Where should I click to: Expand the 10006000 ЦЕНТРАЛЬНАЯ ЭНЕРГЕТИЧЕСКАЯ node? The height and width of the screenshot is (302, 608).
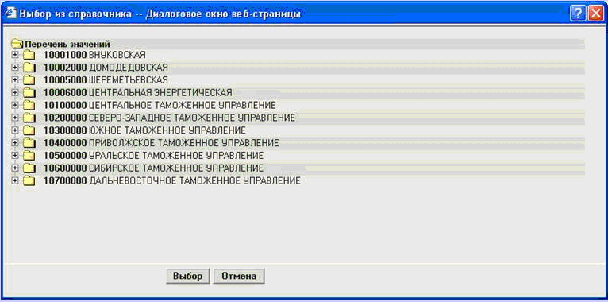coord(15,93)
